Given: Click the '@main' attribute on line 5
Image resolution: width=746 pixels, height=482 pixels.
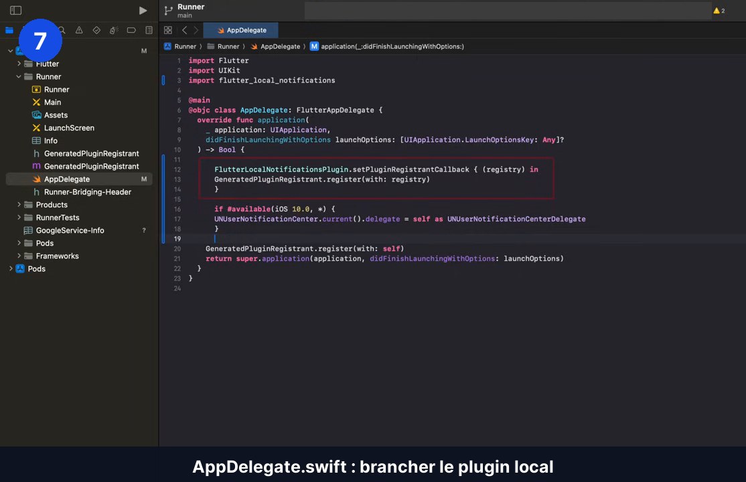Looking at the screenshot, I should [x=199, y=100].
